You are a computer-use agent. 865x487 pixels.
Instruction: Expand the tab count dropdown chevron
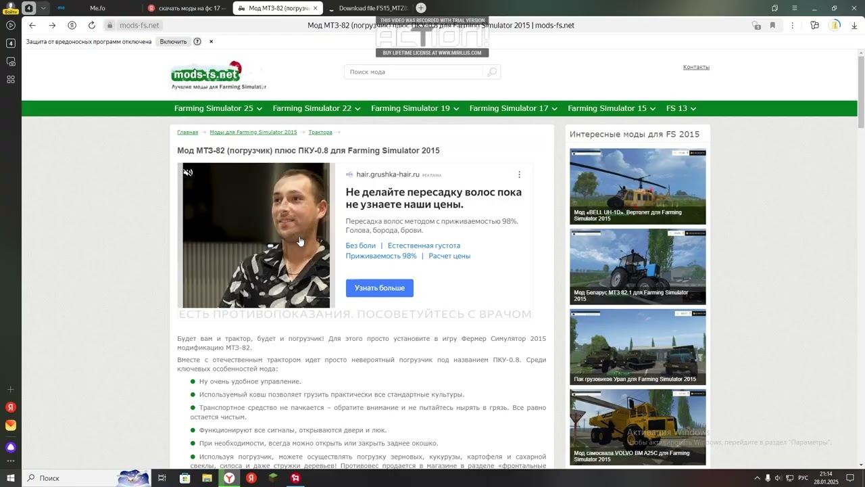point(43,8)
